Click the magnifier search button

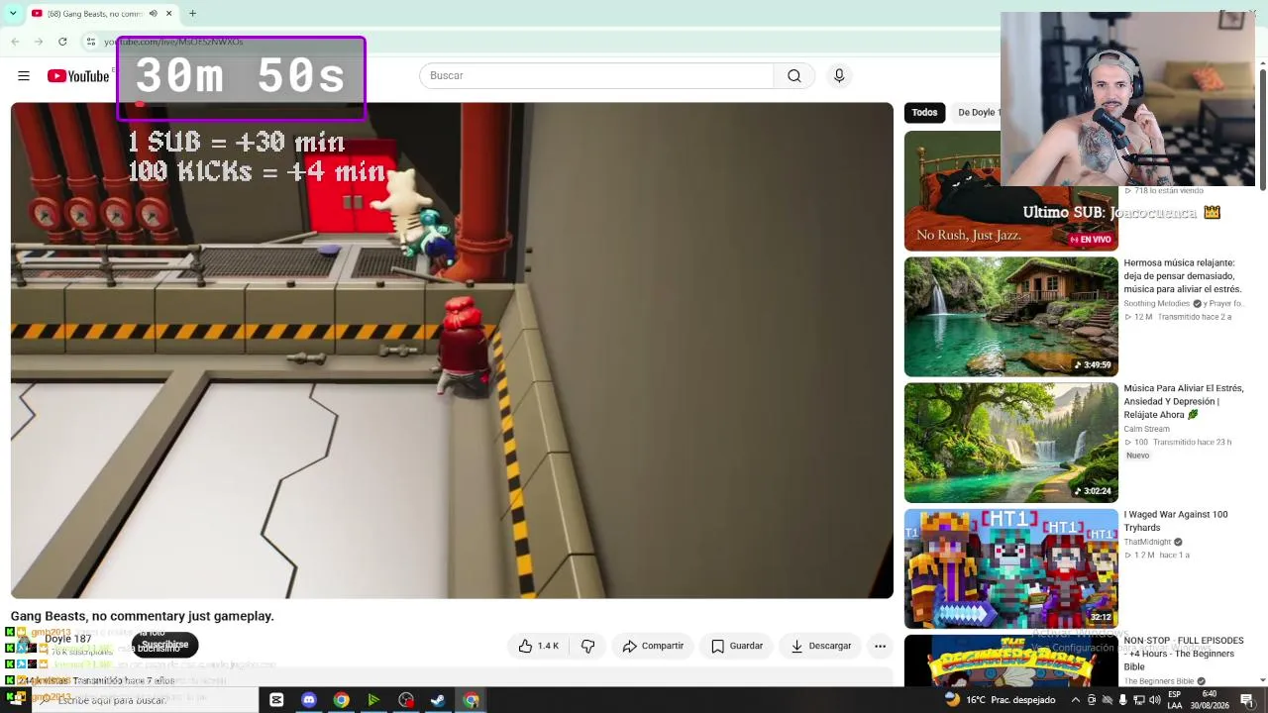point(794,76)
